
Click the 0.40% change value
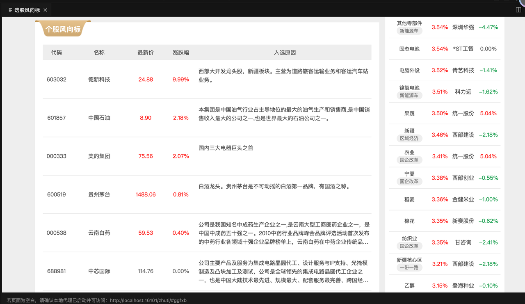pos(181,233)
